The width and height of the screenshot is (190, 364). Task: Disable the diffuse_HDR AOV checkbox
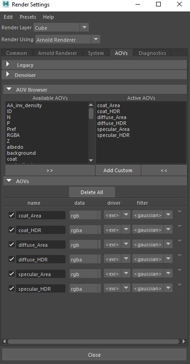click(11, 259)
